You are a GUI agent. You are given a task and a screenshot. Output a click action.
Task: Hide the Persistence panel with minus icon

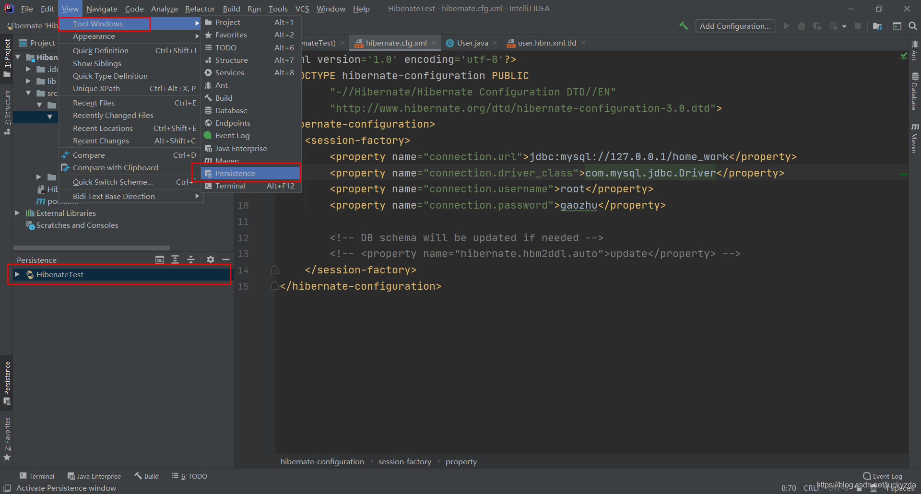click(226, 259)
